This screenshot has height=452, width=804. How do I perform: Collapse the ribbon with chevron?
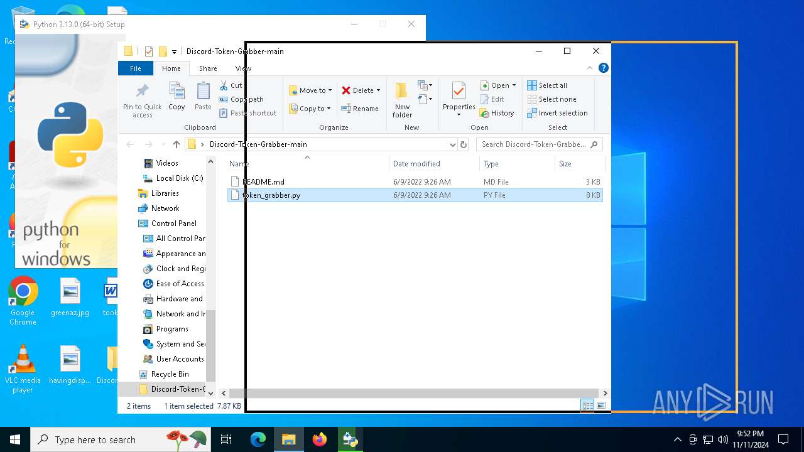coord(590,68)
